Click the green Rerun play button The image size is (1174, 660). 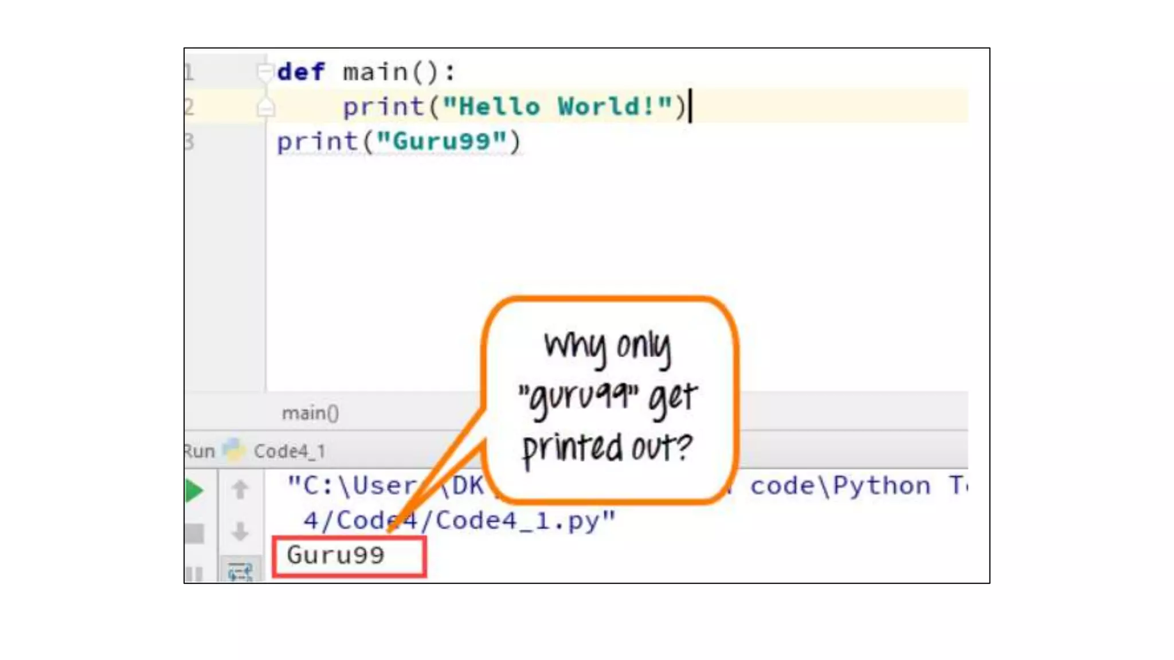[x=194, y=491]
